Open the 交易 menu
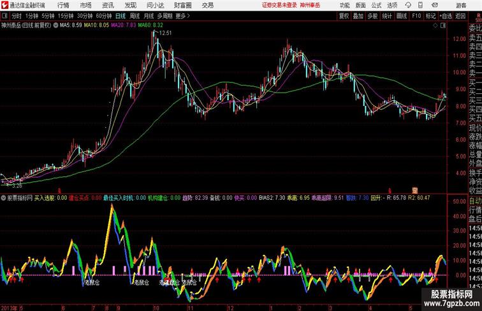 pyautogui.click(x=207, y=5)
